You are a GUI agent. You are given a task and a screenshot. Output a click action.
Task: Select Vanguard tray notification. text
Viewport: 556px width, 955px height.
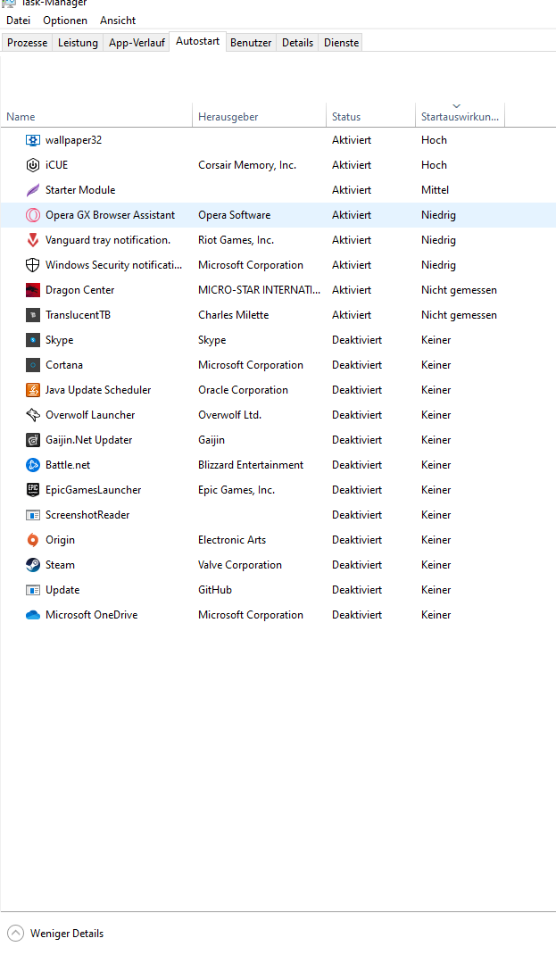(x=108, y=240)
